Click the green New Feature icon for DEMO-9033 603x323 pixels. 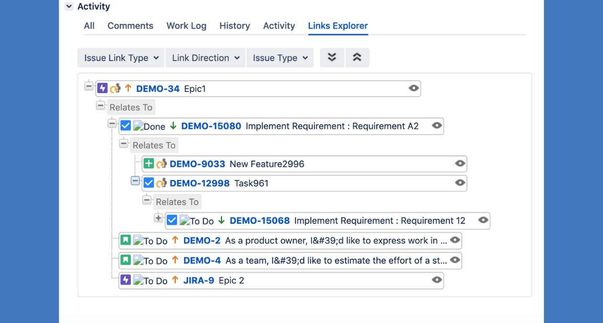tap(149, 164)
